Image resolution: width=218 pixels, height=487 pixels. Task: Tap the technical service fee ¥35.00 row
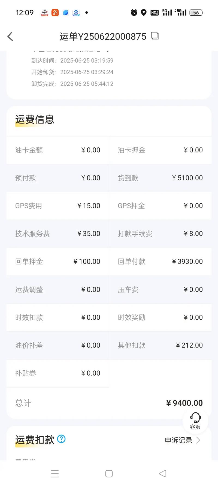(57, 234)
